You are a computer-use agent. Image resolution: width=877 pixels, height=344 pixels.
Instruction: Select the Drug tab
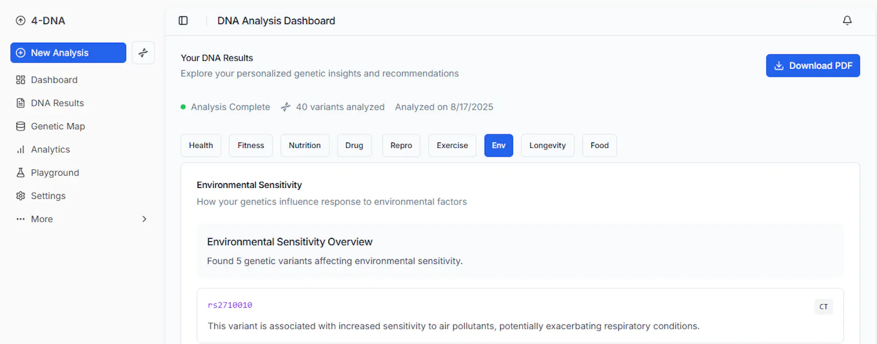click(354, 146)
